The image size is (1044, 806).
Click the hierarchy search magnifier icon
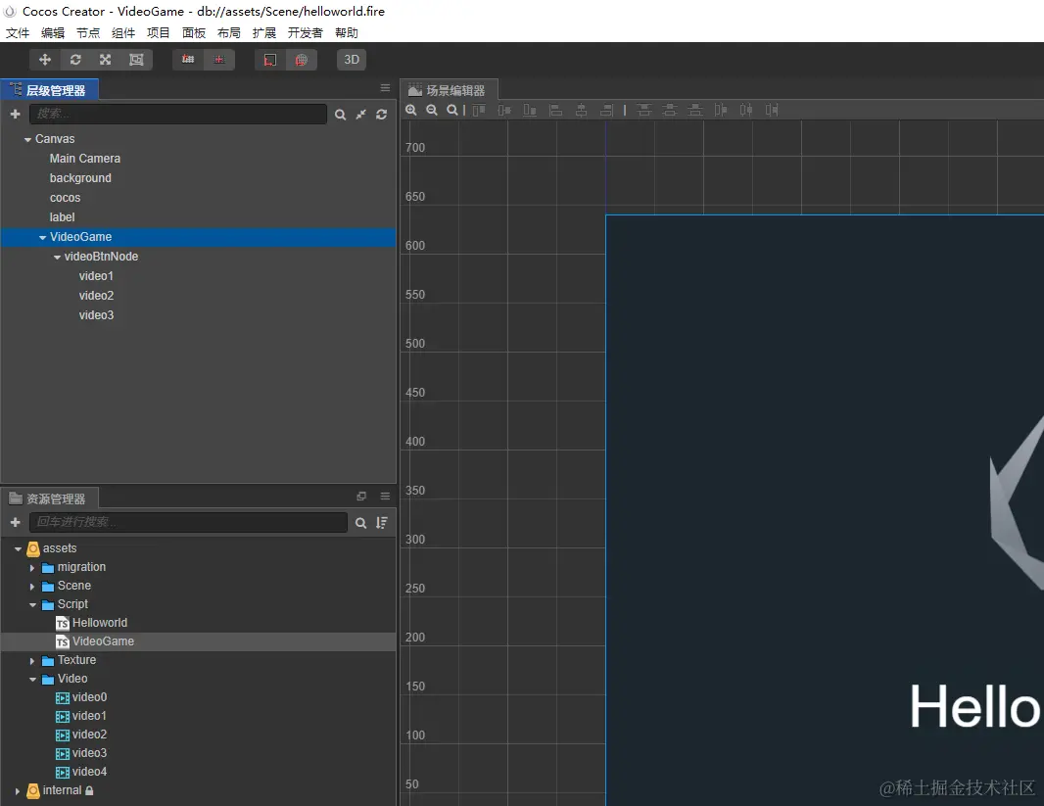click(340, 115)
